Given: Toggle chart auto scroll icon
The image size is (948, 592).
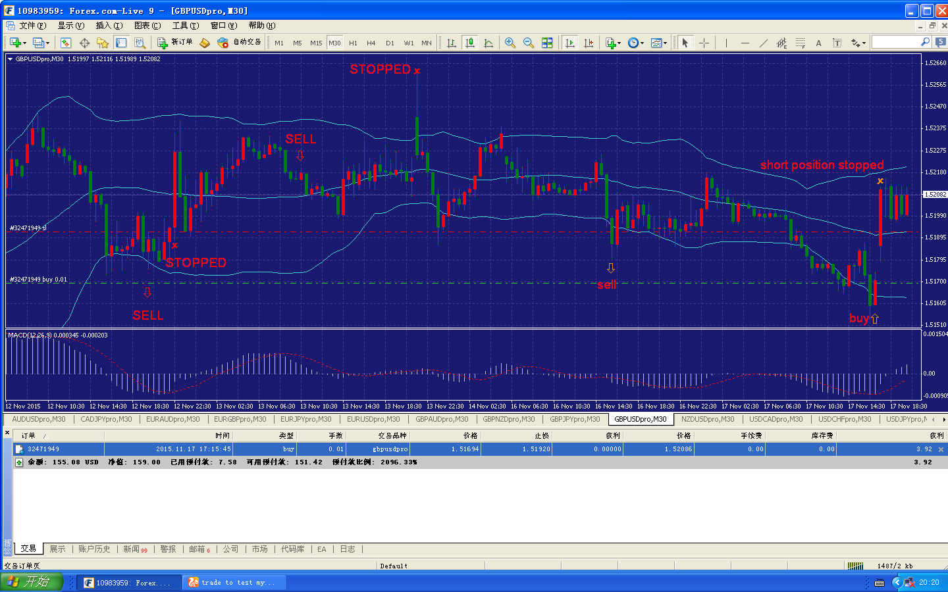Looking at the screenshot, I should [x=570, y=43].
